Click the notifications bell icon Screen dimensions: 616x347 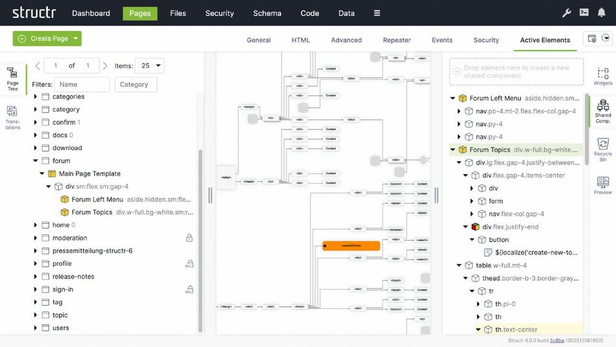pyautogui.click(x=601, y=13)
